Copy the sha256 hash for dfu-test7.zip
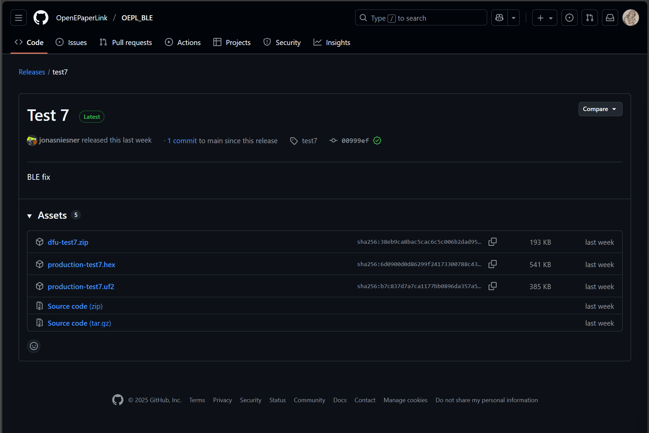649x433 pixels. 493,242
